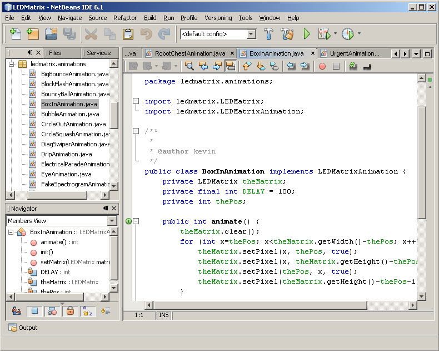
Task: Click the New File toolbar icon
Action: pos(16,34)
